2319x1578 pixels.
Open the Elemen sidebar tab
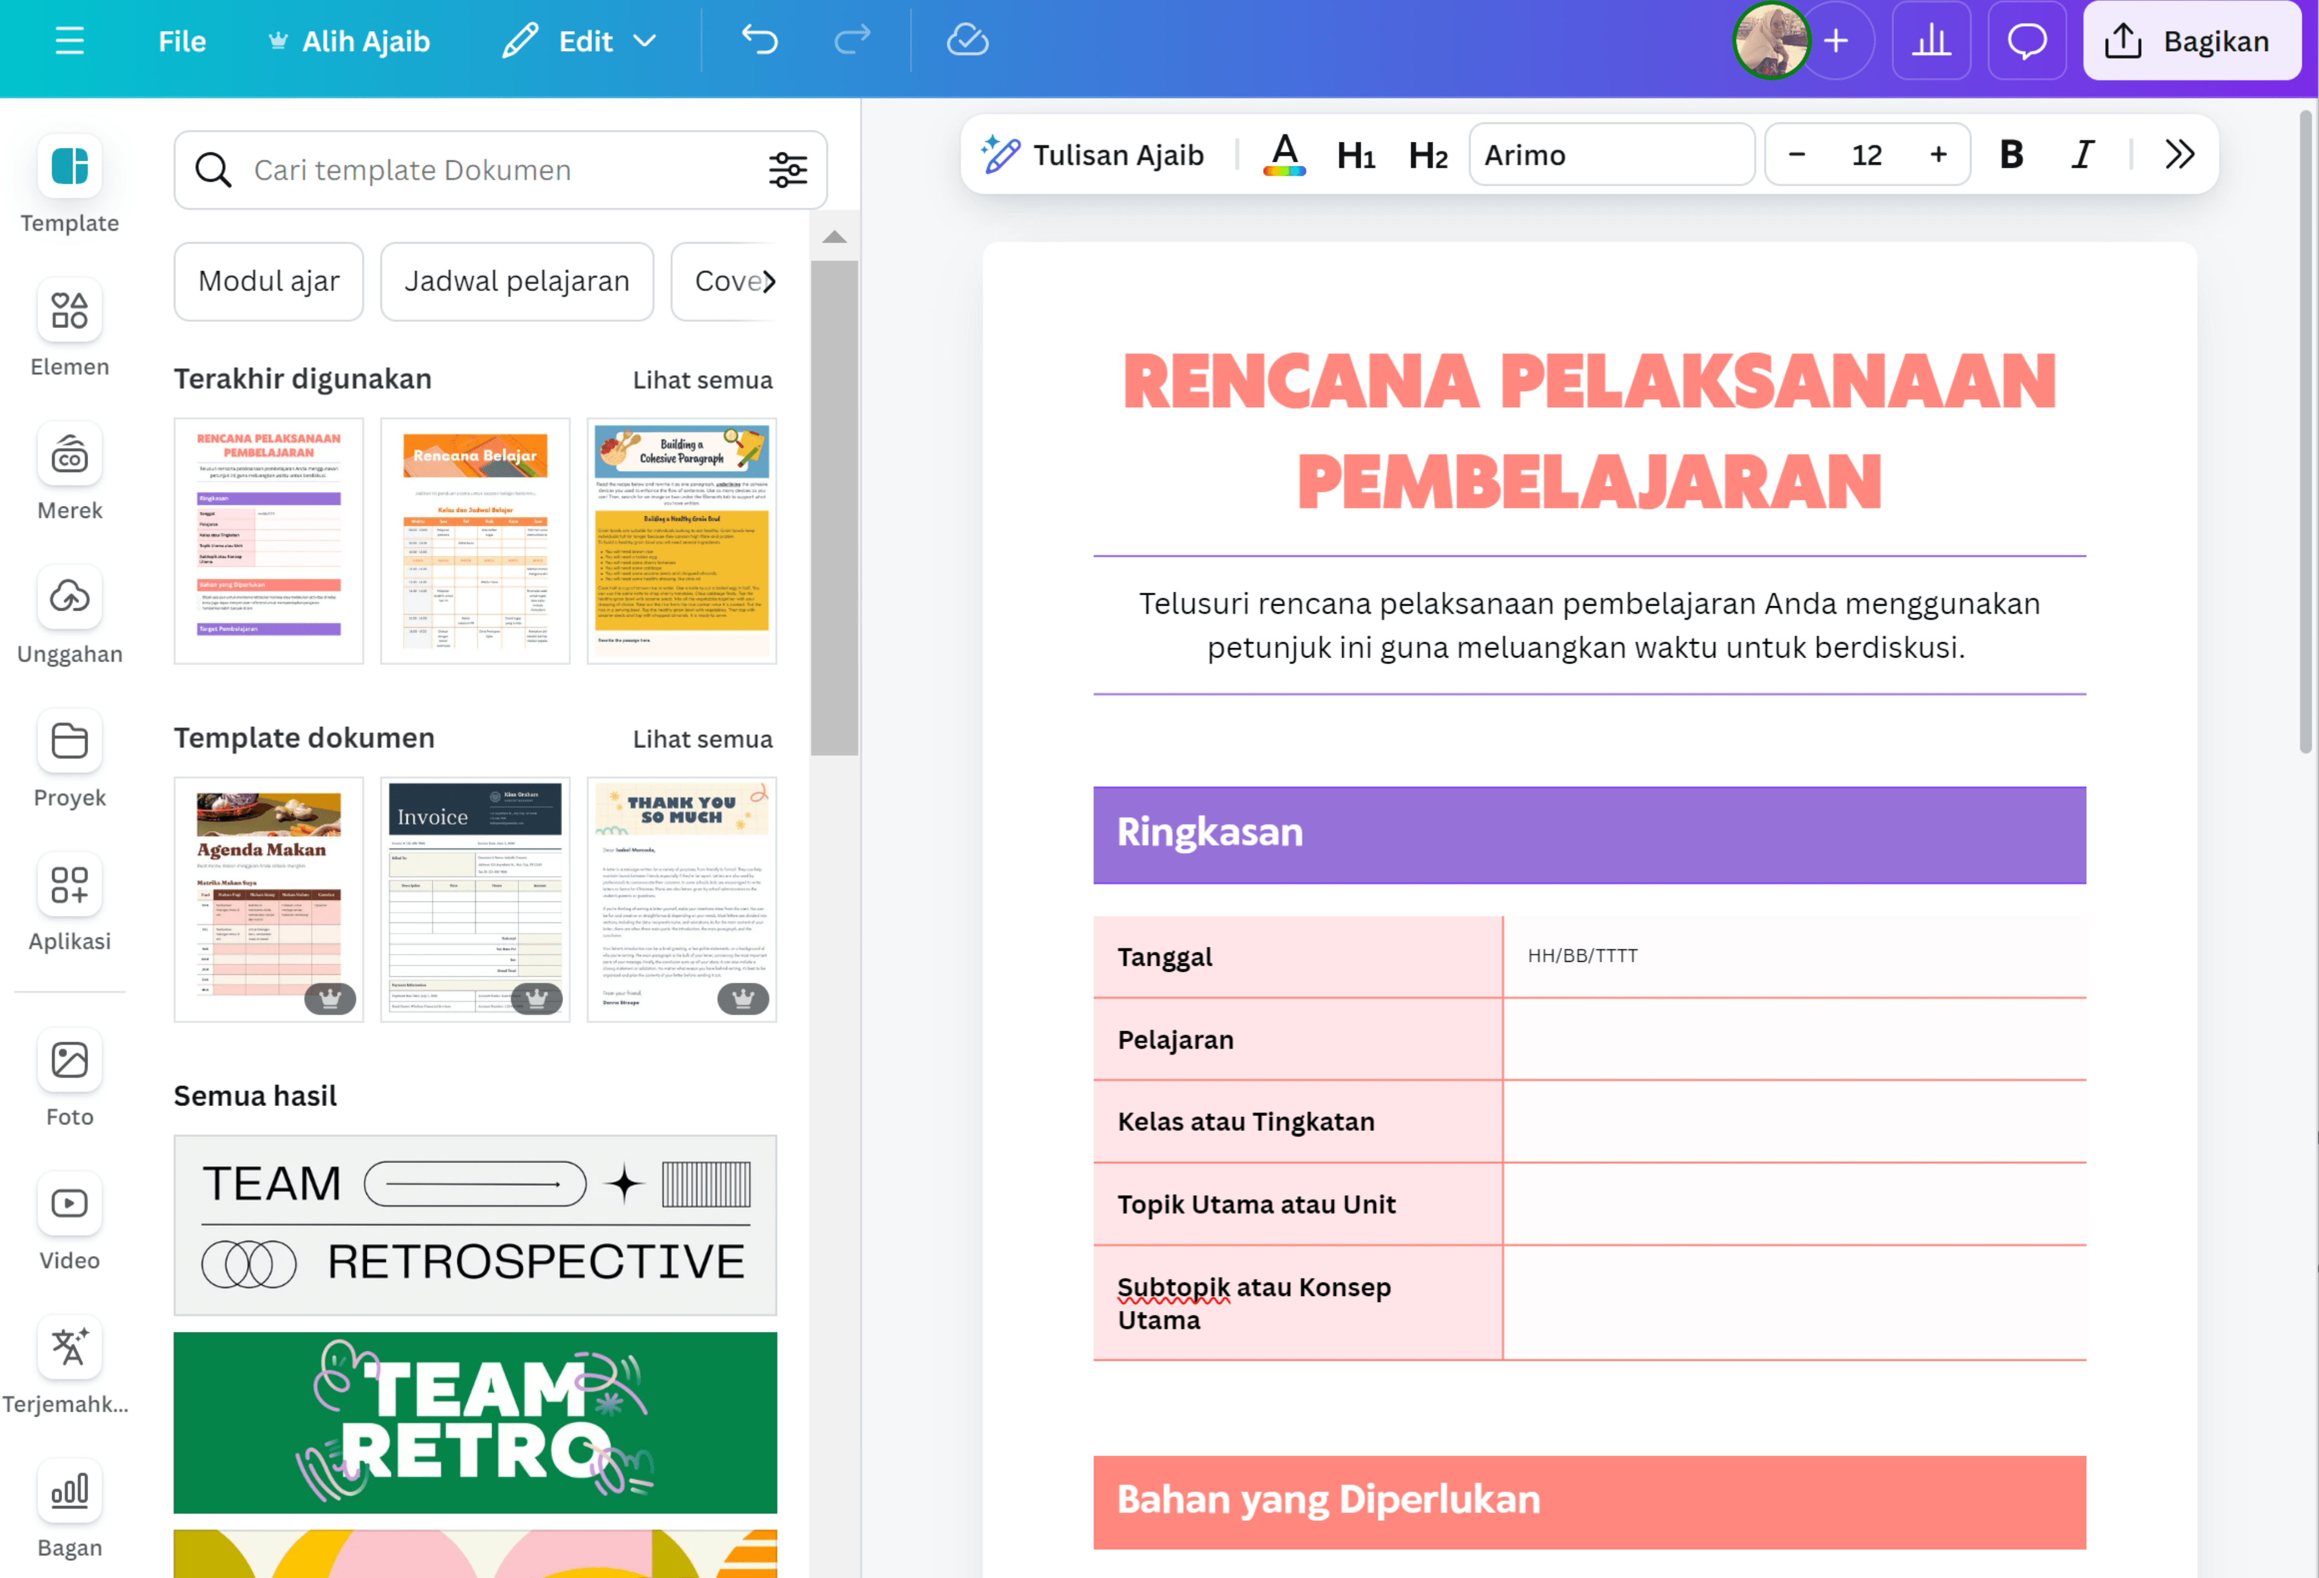point(70,329)
